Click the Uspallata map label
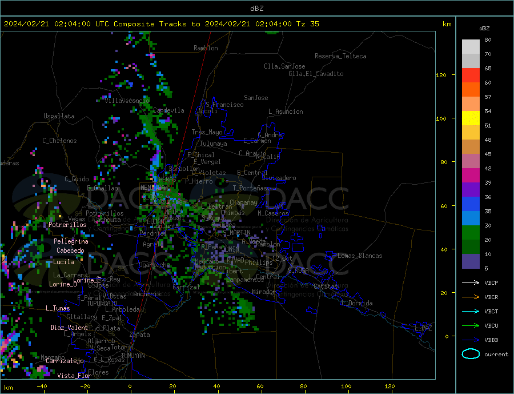Image resolution: width=514 pixels, height=394 pixels. point(59,116)
